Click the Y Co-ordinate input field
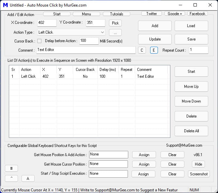Screen dimensions: 218x193 point(96,23)
